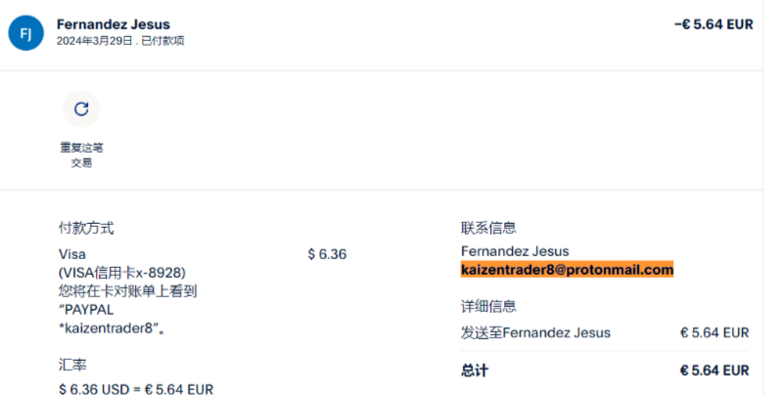Click the 汇率 exchange rate heading
Viewport: 781px width, 395px height.
72,364
